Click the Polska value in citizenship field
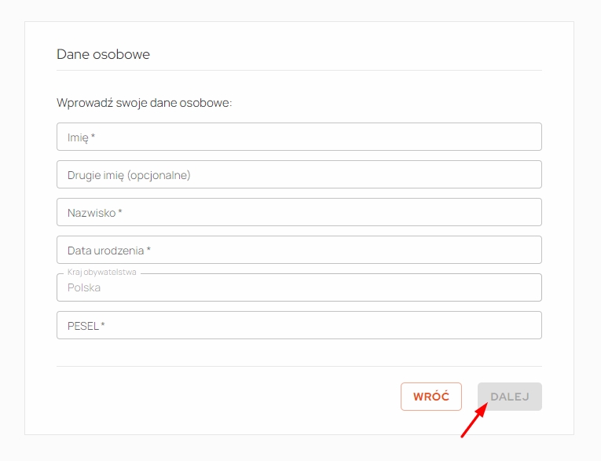 pyautogui.click(x=84, y=287)
